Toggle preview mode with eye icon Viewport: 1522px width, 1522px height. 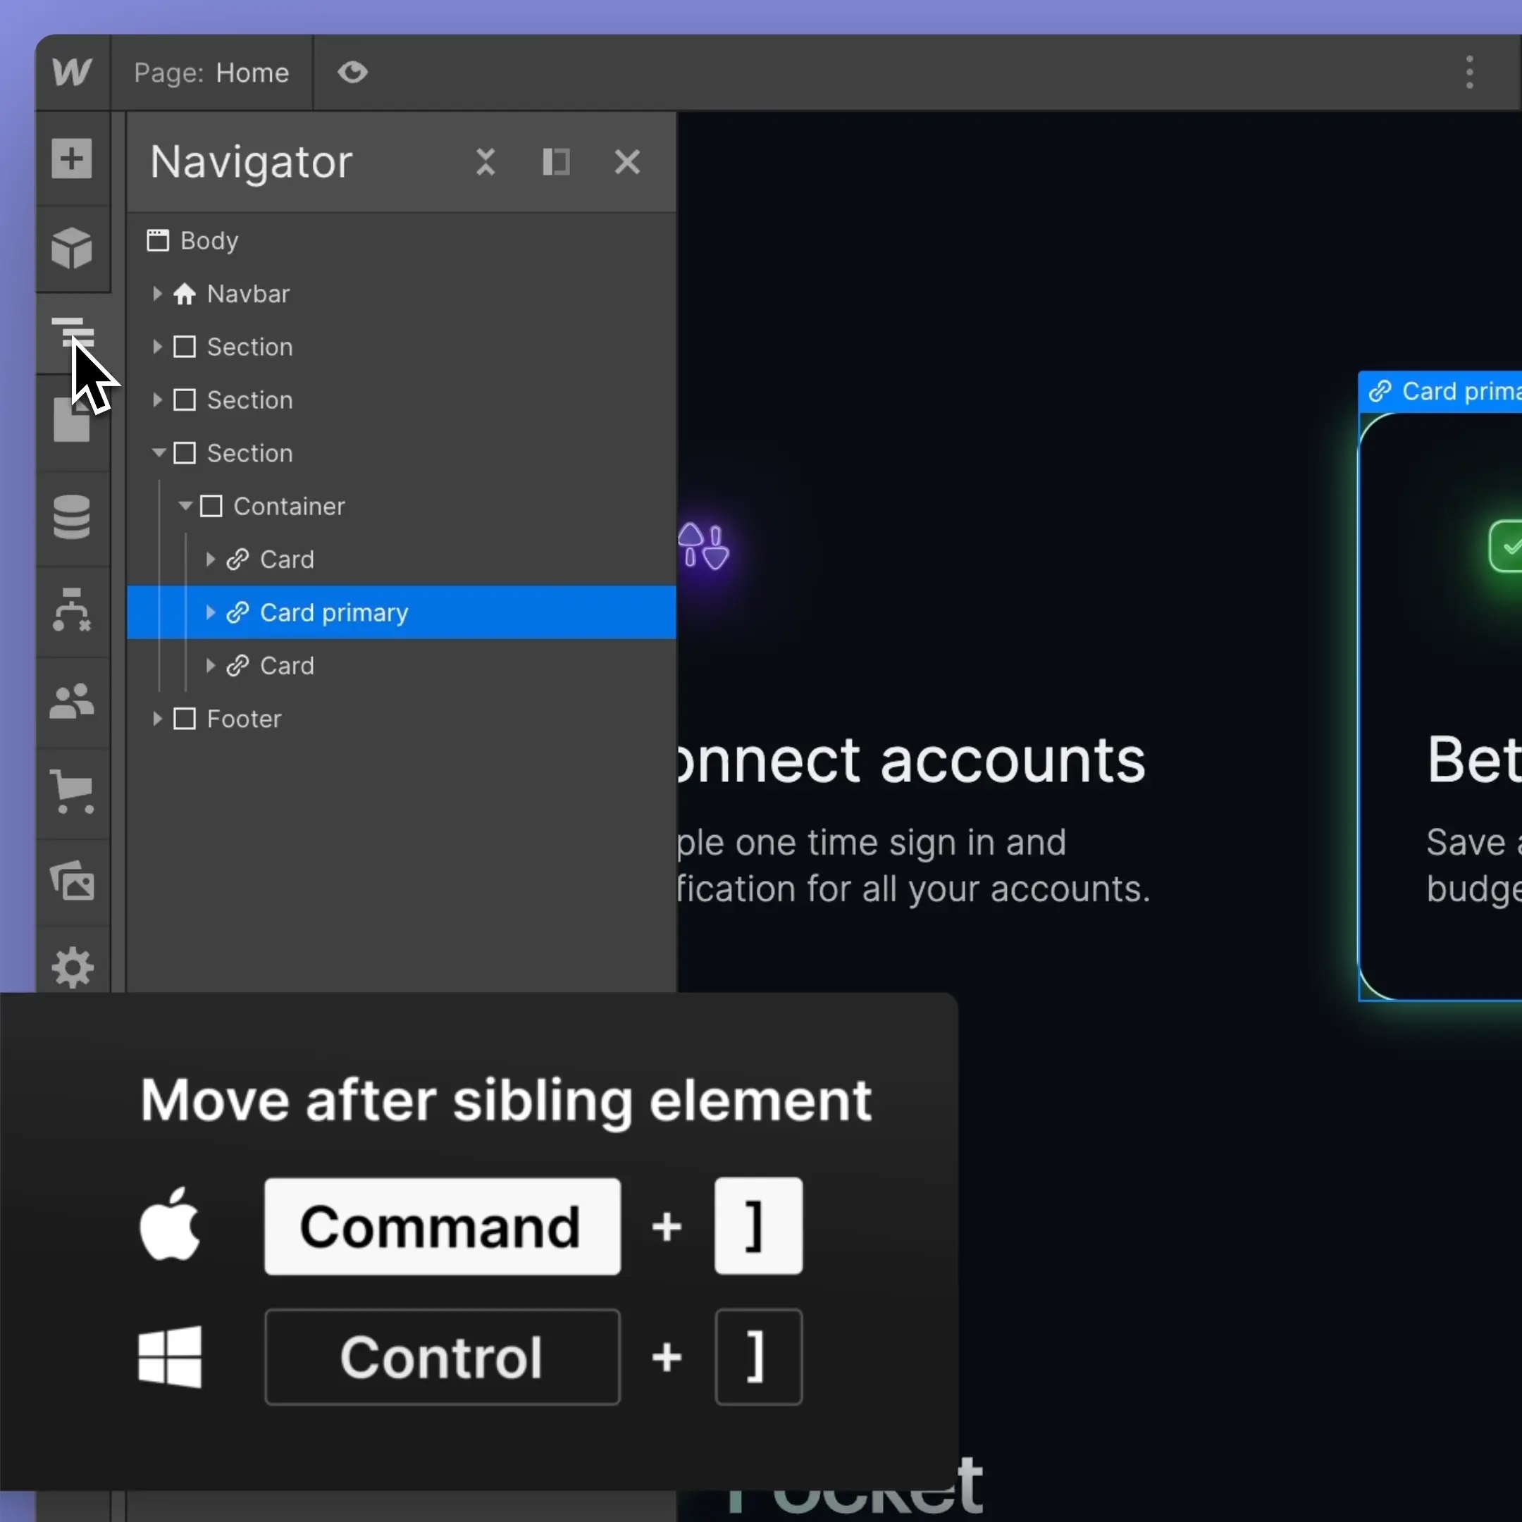(352, 73)
